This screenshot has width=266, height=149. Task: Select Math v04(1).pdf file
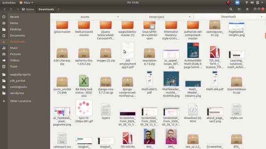click(x=149, y=82)
